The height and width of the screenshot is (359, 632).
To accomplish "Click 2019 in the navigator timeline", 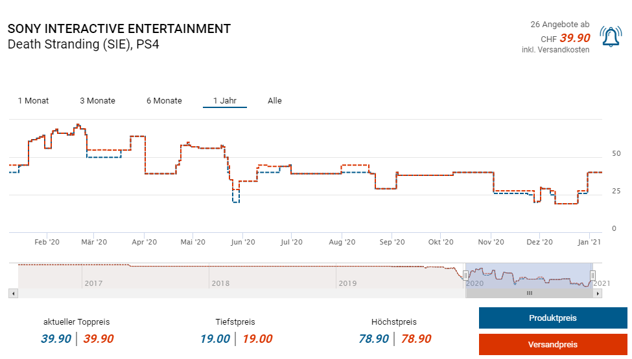I will [347, 283].
